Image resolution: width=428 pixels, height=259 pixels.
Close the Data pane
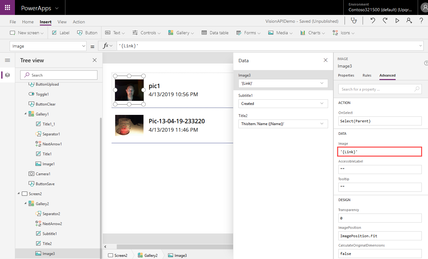[x=326, y=60]
